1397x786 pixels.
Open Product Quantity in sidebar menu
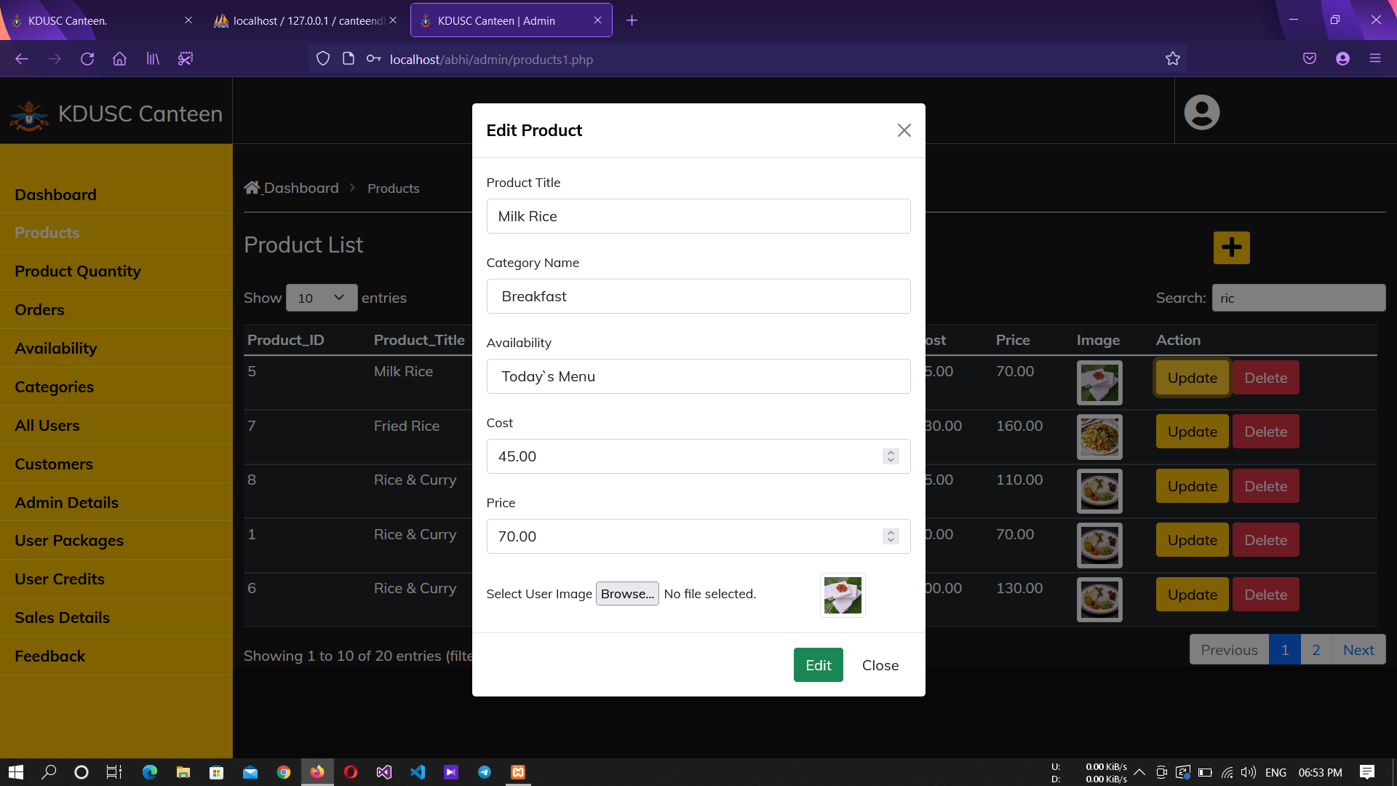pos(78,271)
